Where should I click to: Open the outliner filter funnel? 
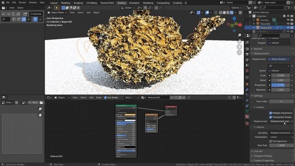tap(289, 8)
